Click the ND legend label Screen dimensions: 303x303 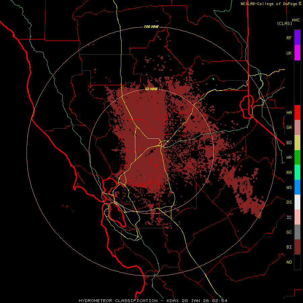point(289,262)
